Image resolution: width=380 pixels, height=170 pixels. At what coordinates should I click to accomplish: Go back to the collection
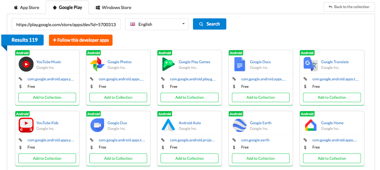[x=349, y=7]
